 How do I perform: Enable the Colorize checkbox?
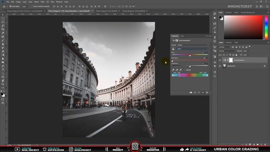point(185,70)
